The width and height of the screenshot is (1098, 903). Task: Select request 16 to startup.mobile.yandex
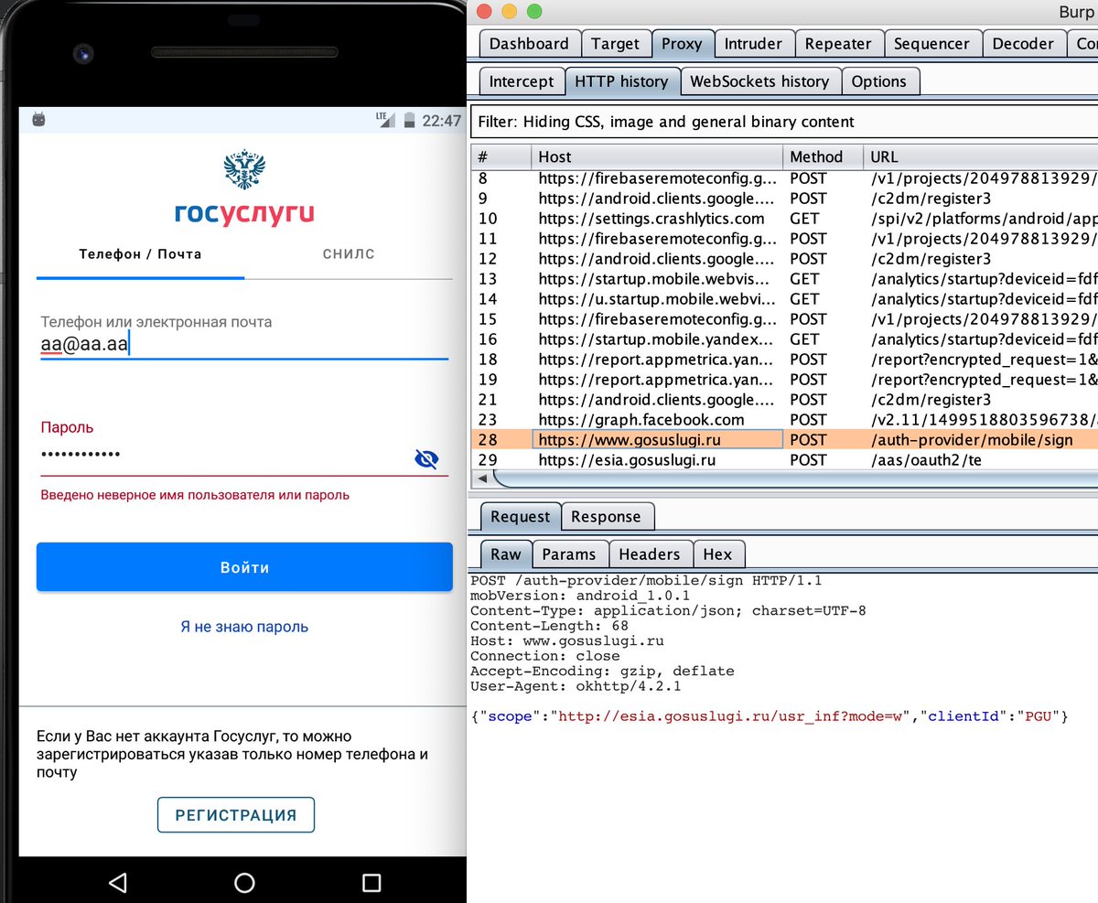[x=784, y=339]
